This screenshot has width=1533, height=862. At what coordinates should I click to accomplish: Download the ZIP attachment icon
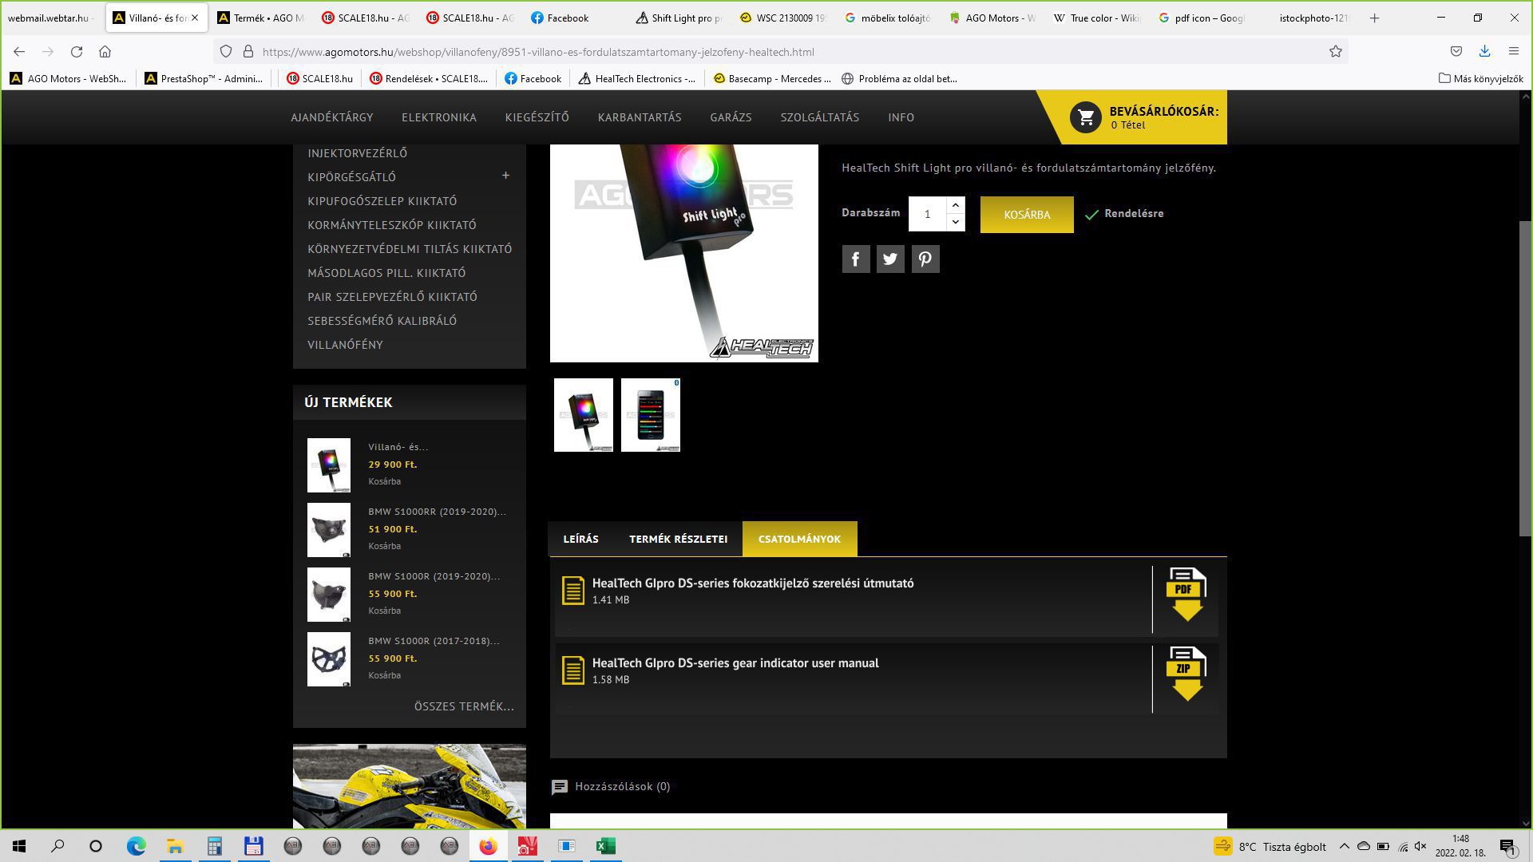point(1186,674)
